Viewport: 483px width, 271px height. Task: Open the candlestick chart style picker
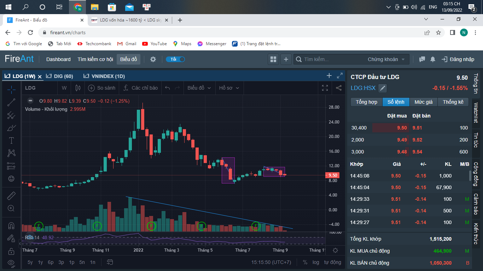click(78, 88)
